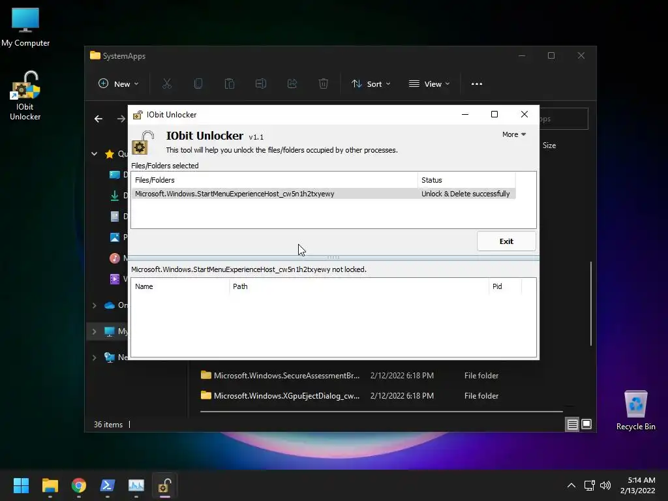
Task: Open clock and date in taskbar
Action: (637, 485)
